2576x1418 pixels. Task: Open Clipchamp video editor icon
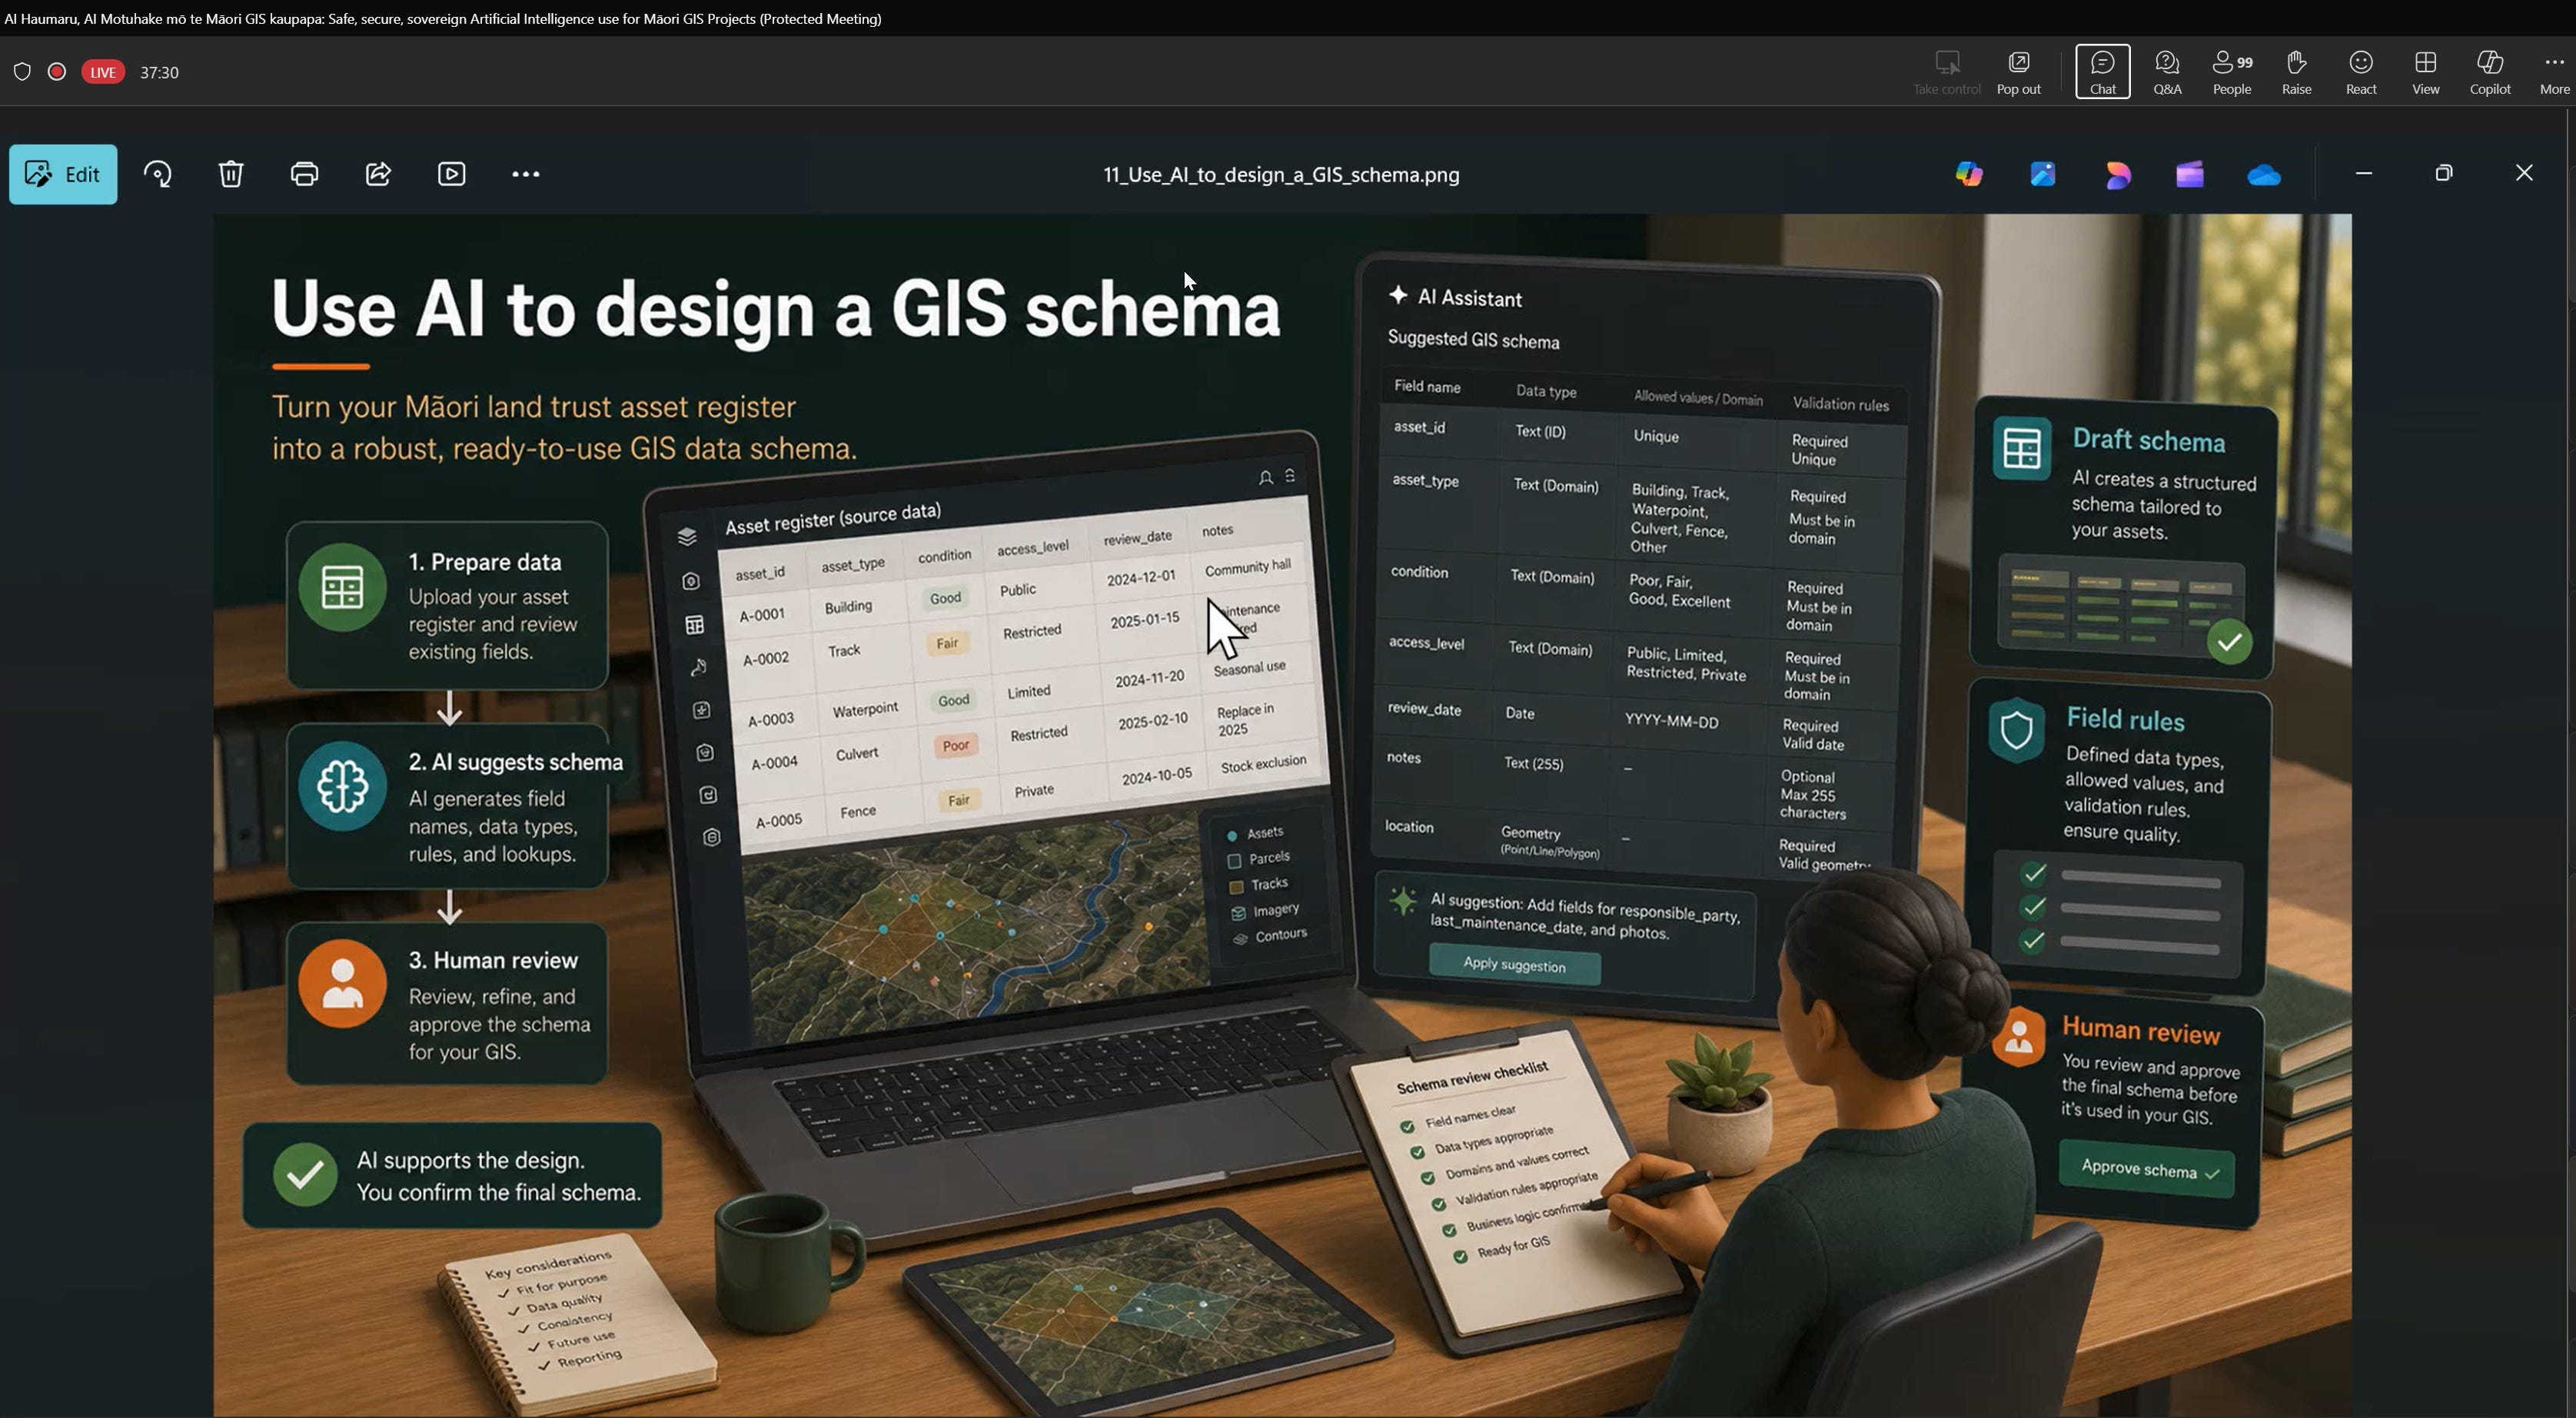pyautogui.click(x=2190, y=174)
